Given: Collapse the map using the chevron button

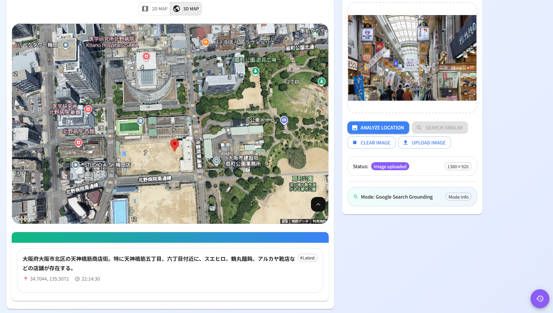Looking at the screenshot, I should 318,204.
